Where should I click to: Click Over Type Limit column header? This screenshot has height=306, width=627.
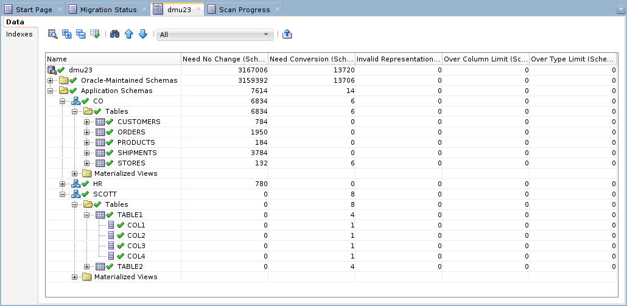pos(573,59)
